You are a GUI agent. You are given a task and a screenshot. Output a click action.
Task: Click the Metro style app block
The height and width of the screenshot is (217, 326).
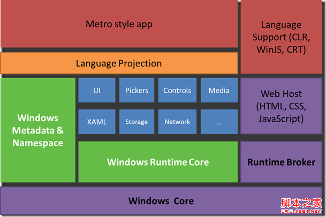[119, 24]
